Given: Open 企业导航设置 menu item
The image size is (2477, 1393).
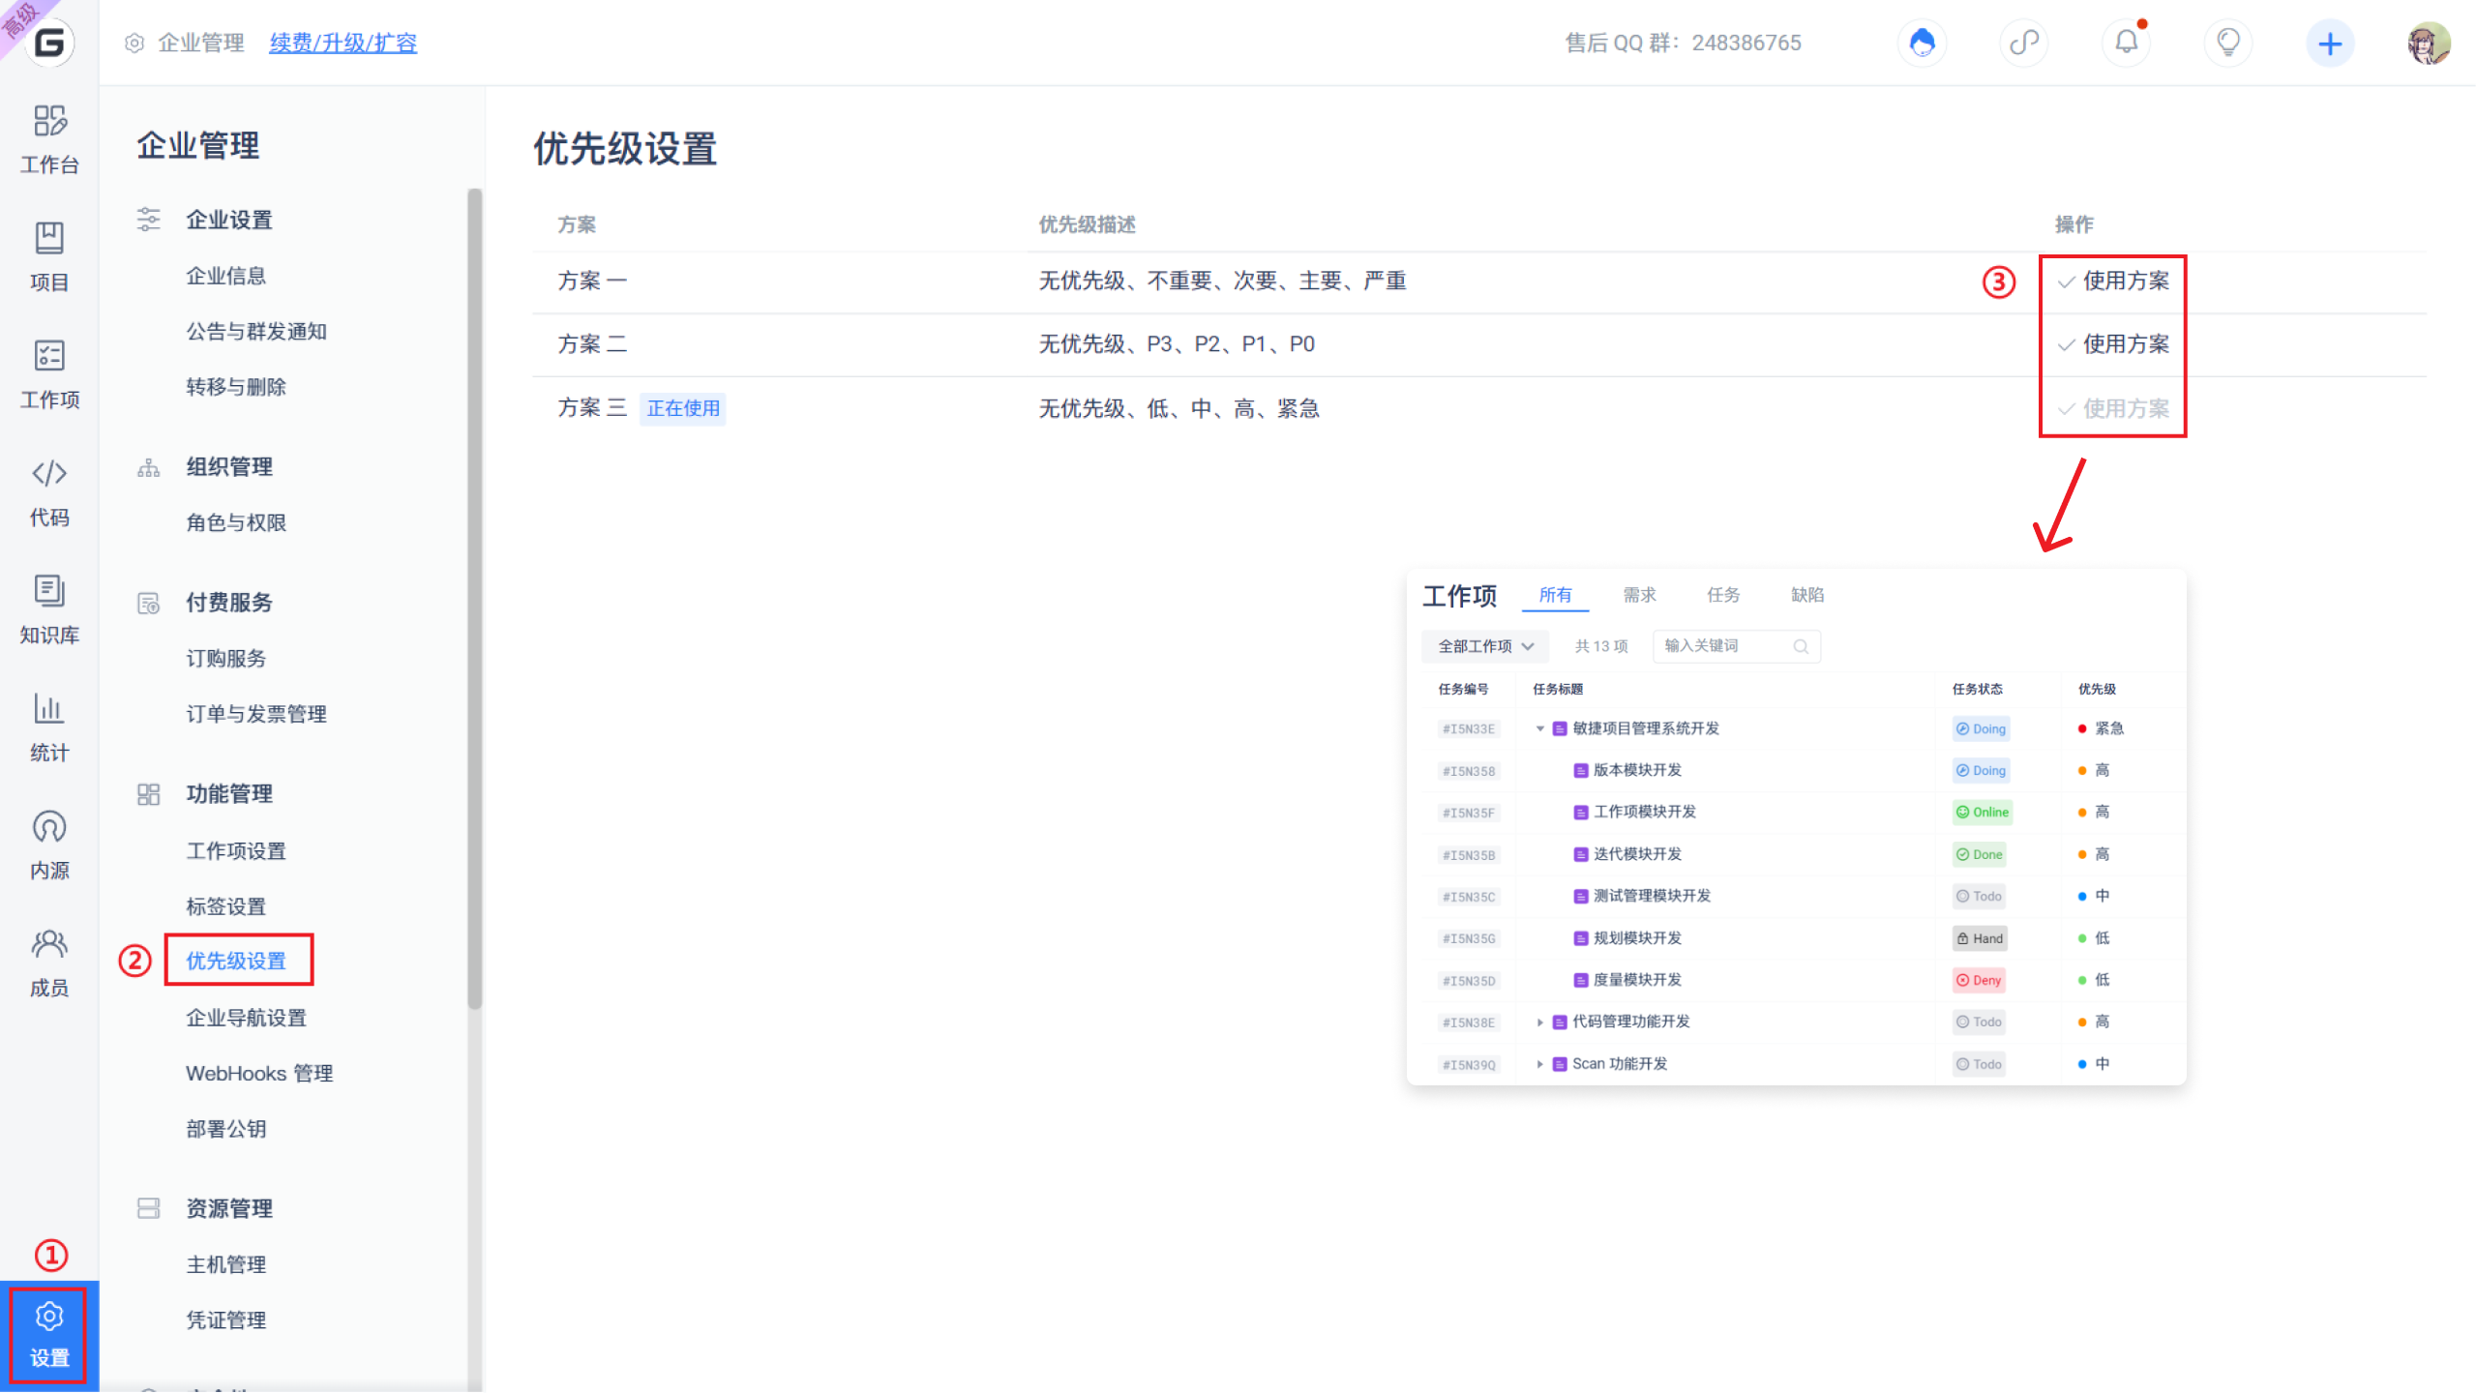Looking at the screenshot, I should 246,1018.
